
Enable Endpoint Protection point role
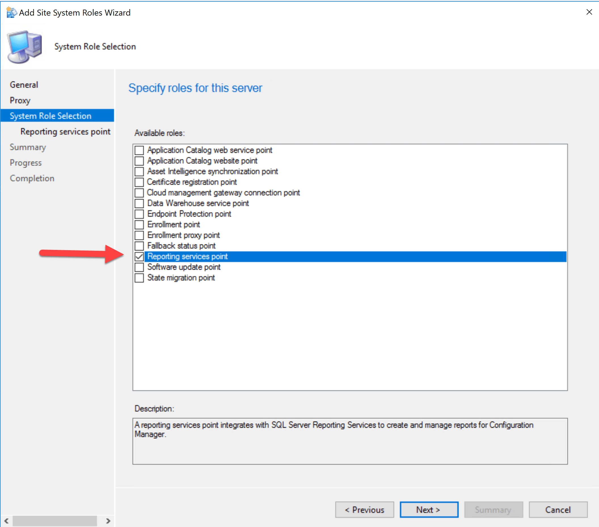[139, 214]
